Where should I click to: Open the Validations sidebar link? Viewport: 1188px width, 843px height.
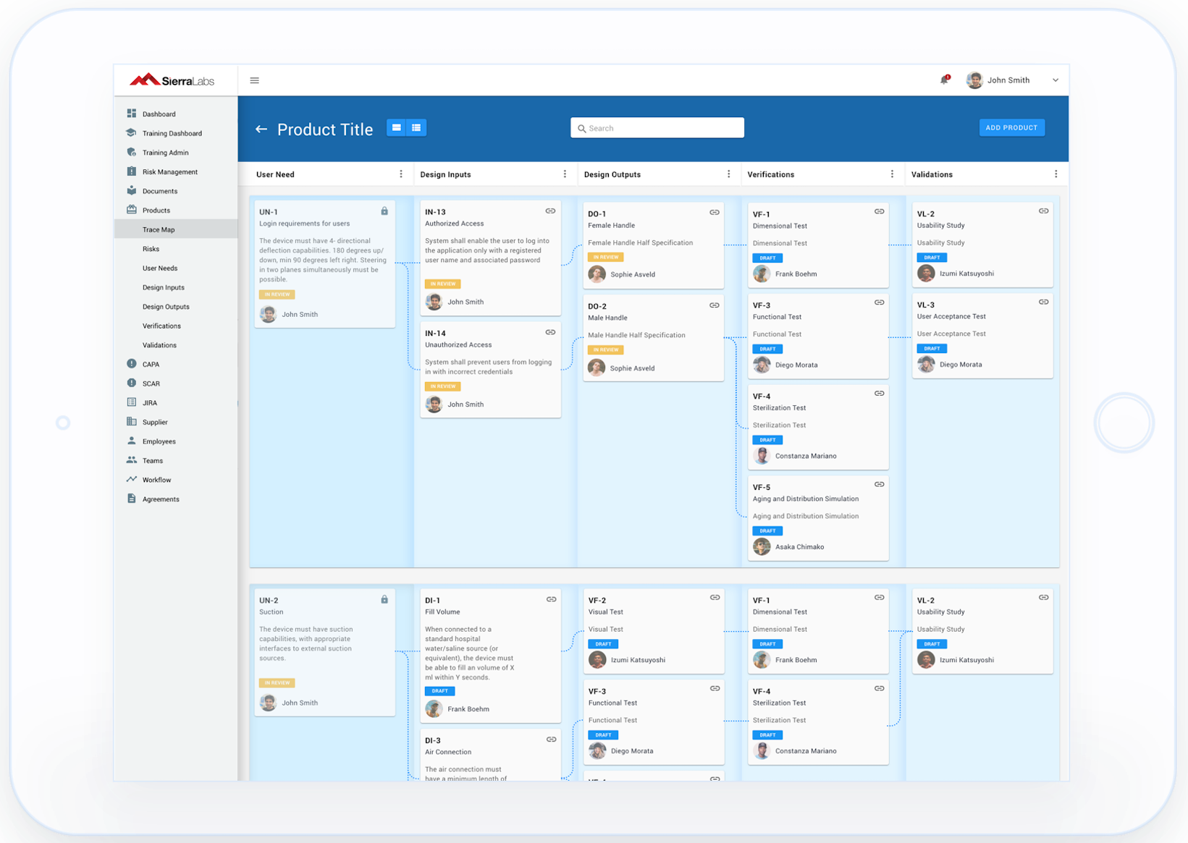point(159,345)
